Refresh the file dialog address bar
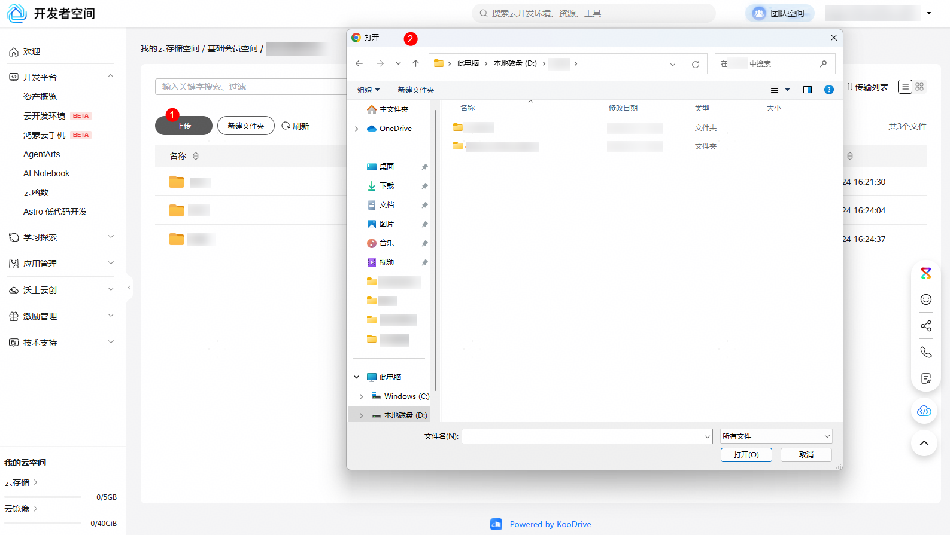The image size is (950, 535). click(696, 64)
